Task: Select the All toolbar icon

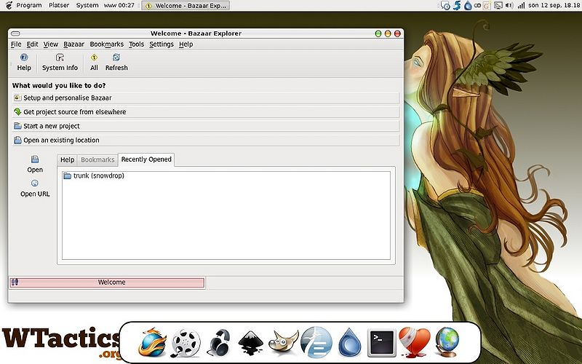Action: pyautogui.click(x=94, y=62)
